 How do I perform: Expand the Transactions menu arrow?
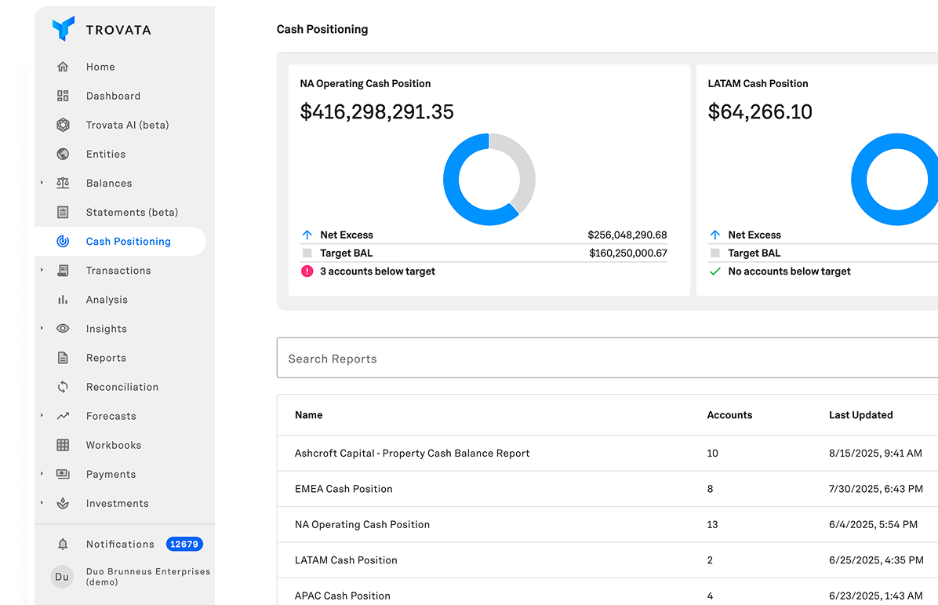coord(42,271)
